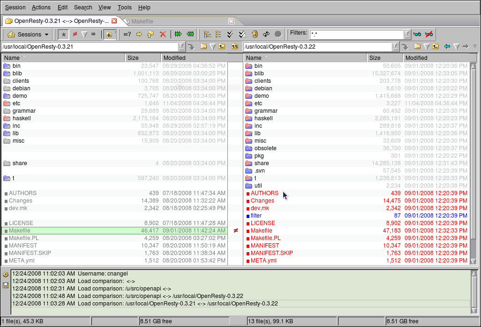Click the gray Forward arrow icon
Screen dimensions: 481x327
click(466, 46)
